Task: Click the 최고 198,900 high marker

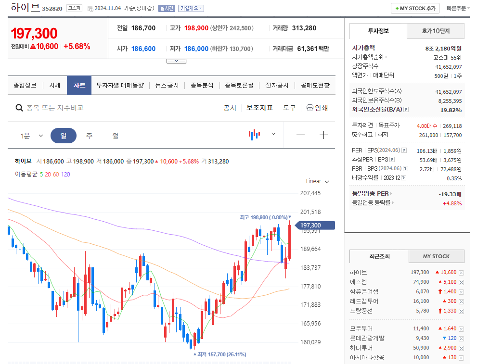Action: pos(266,217)
